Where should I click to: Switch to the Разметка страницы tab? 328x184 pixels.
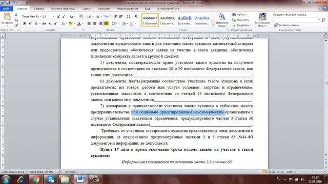pyautogui.click(x=63, y=9)
